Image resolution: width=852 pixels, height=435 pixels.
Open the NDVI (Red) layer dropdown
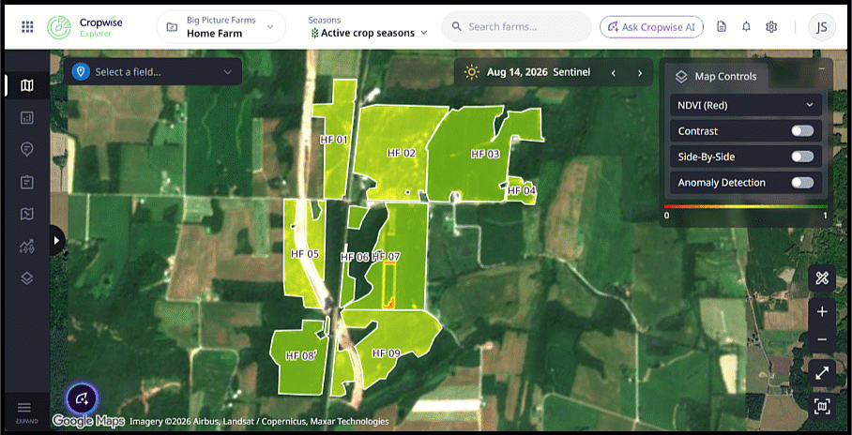coord(745,105)
